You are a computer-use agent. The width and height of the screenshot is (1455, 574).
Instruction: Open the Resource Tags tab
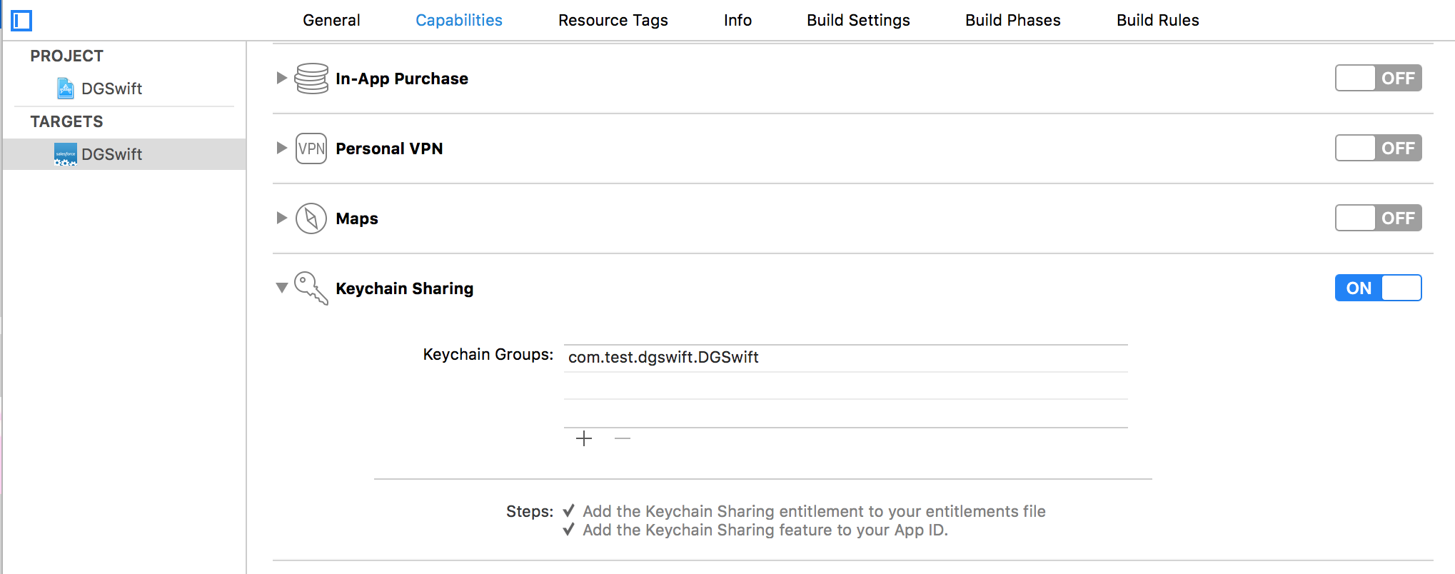click(x=613, y=21)
